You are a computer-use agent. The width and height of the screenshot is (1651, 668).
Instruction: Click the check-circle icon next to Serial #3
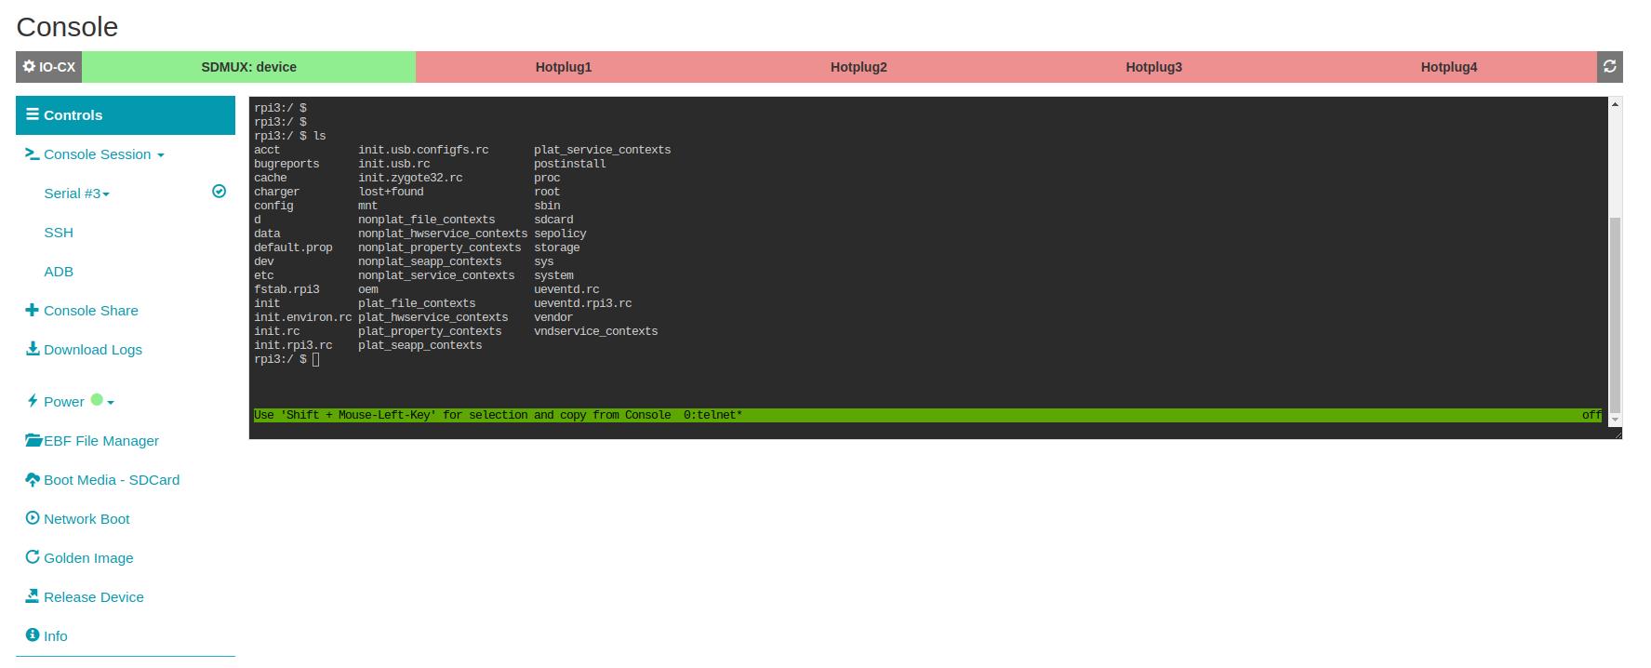[x=220, y=191]
